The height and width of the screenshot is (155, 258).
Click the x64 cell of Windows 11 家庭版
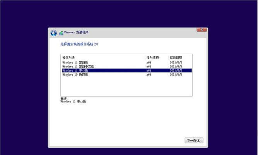click(x=149, y=62)
